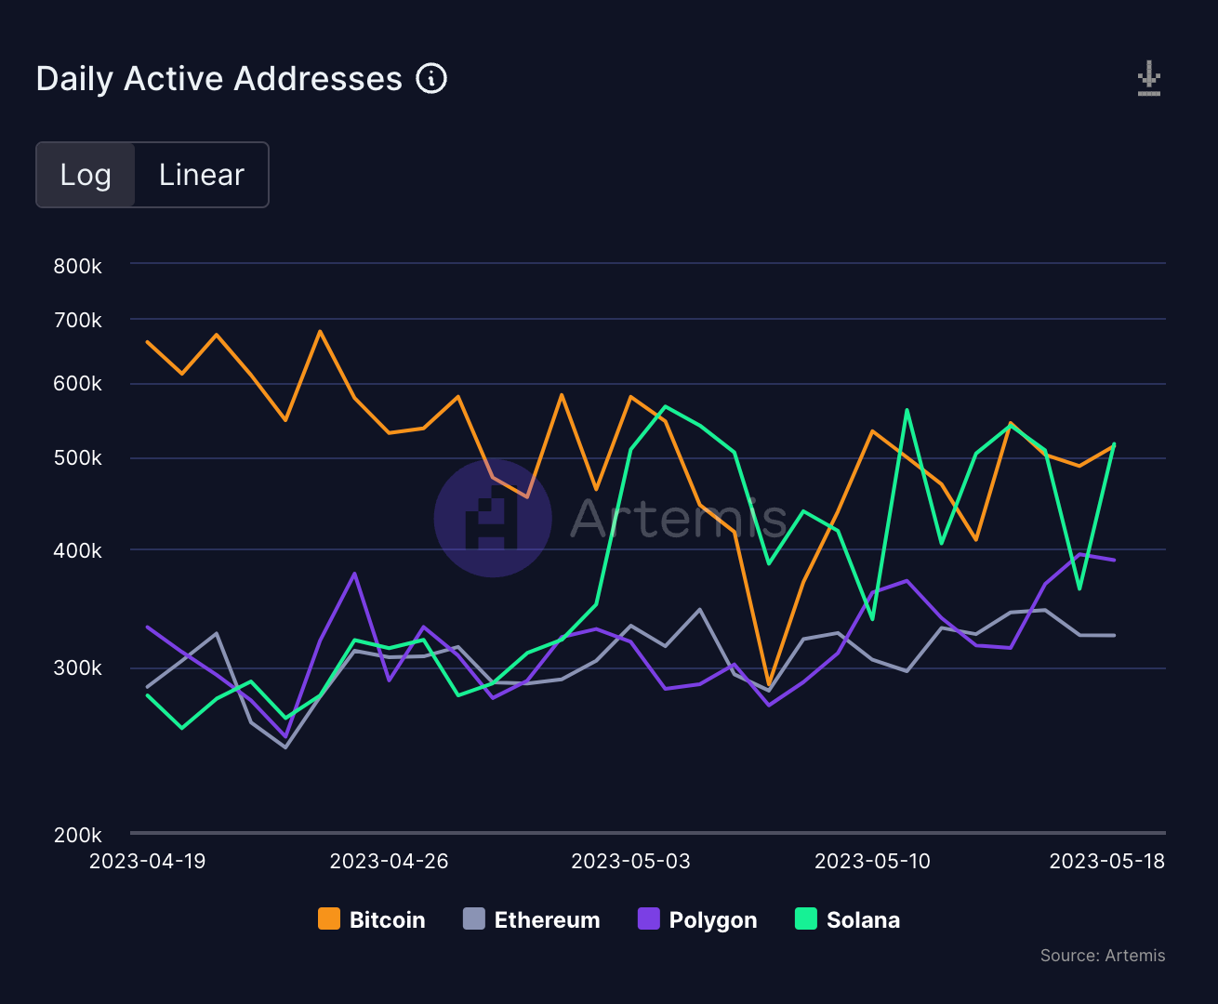The width and height of the screenshot is (1218, 1004).
Task: Click the green Solana color swatch
Action: (806, 919)
